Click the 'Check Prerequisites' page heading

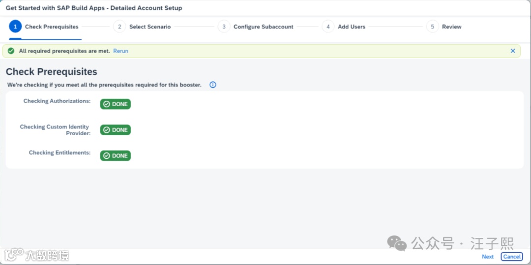[x=52, y=72]
